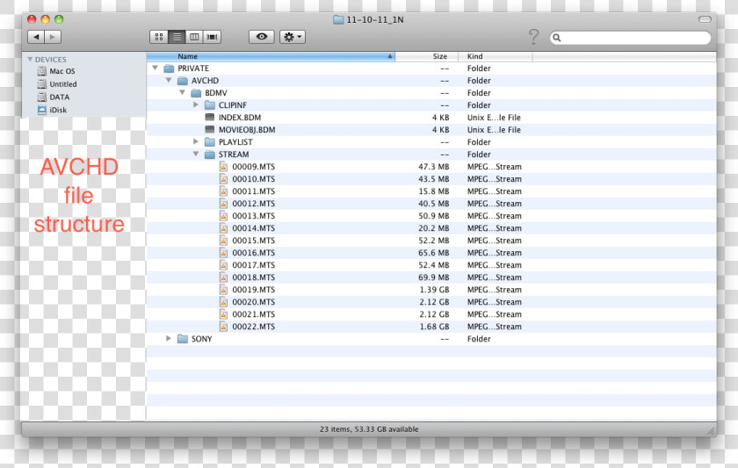Select the CLIPINF folder icon
This screenshot has width=738, height=468.
click(210, 105)
